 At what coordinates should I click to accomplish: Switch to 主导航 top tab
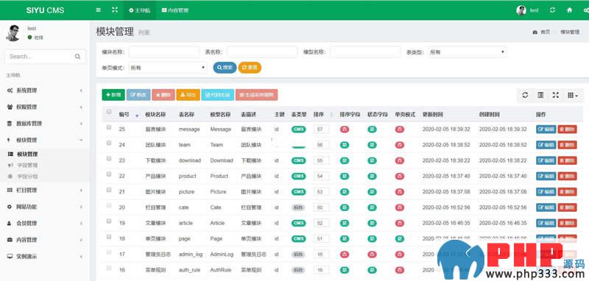tap(140, 10)
